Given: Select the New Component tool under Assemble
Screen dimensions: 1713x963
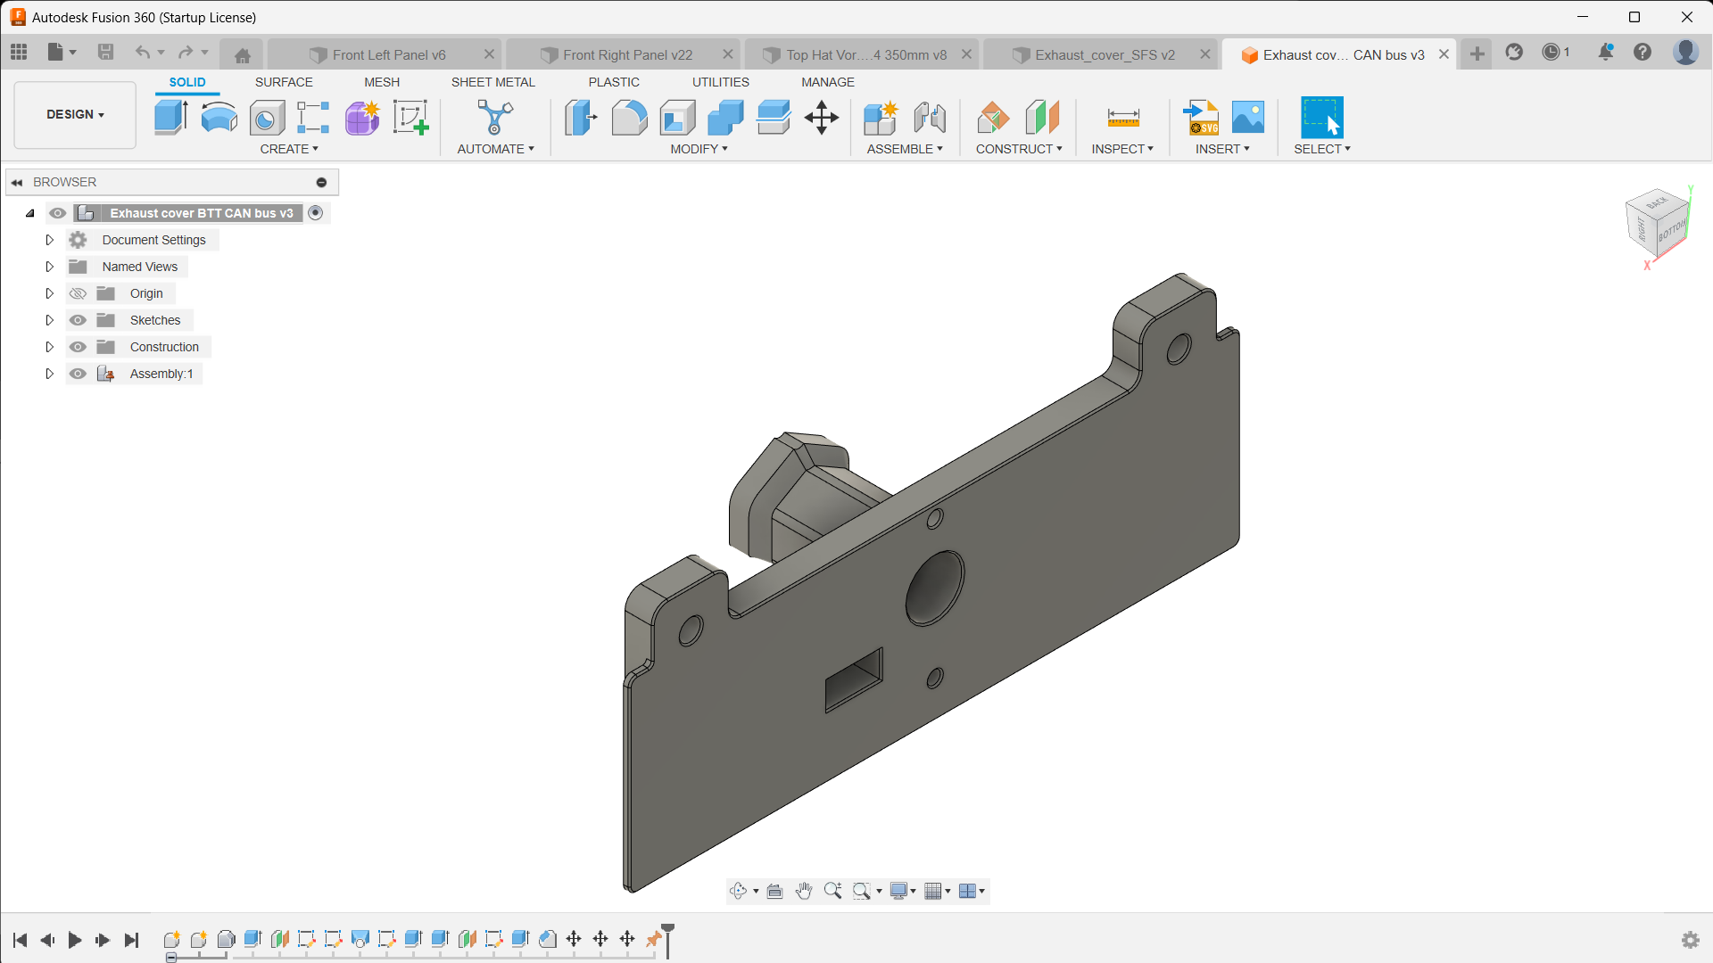Looking at the screenshot, I should point(881,117).
